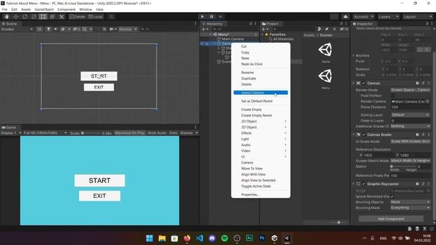Screen dimensions: 436x245
Task: Toggle Graphic Raycaster enabled checkbox
Action: [364, 184]
